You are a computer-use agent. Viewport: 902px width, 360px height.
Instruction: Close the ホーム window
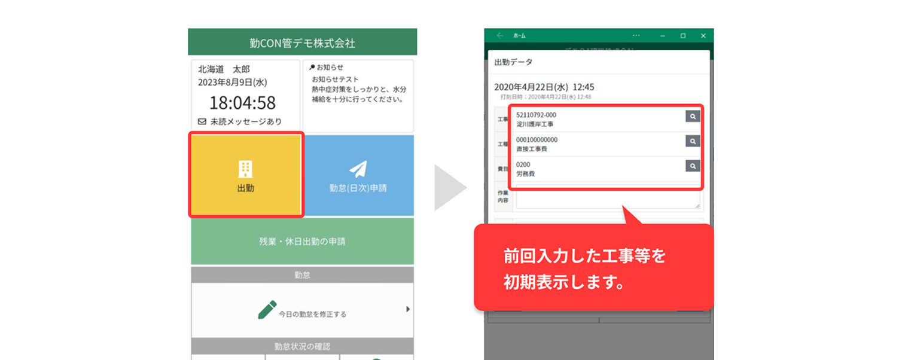703,35
